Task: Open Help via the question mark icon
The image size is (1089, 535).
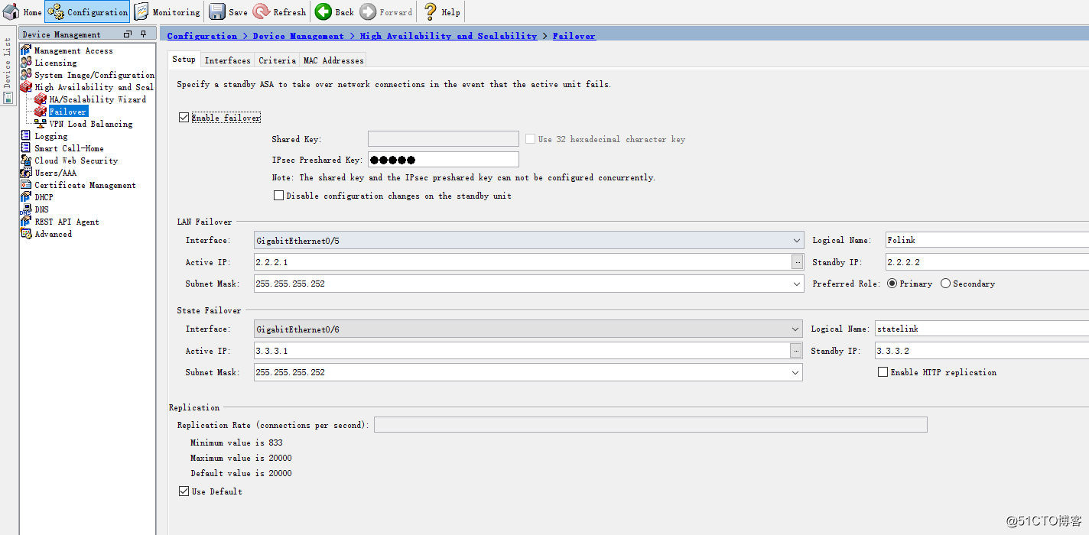Action: [431, 11]
